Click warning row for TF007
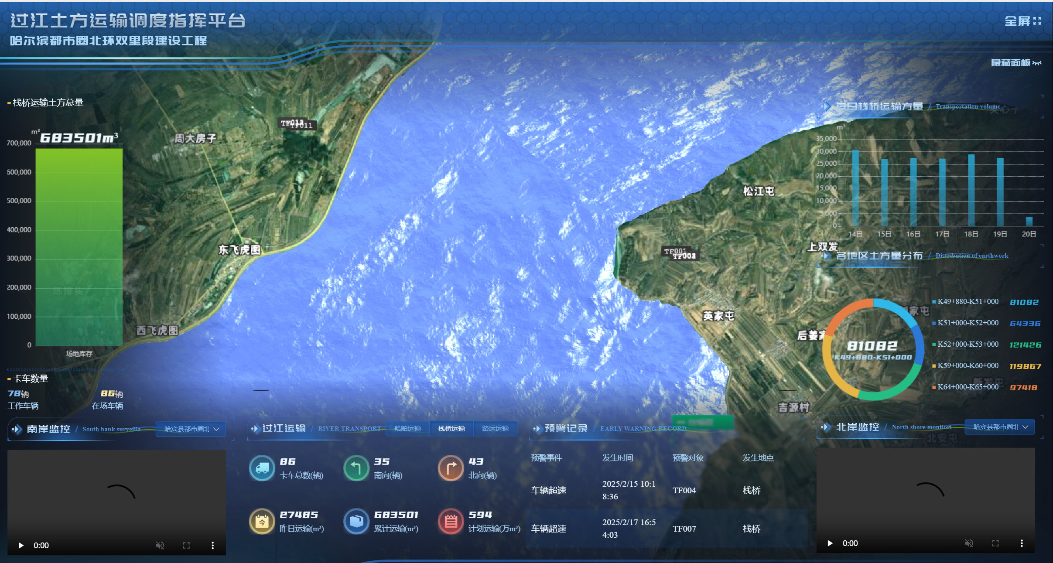The image size is (1053, 563). (667, 529)
